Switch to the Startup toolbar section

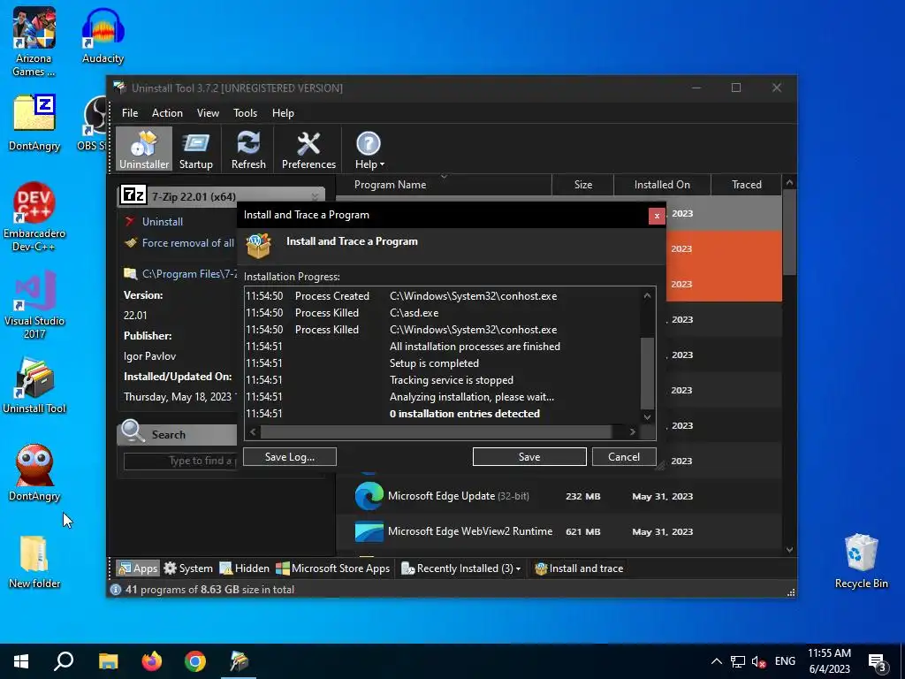pyautogui.click(x=195, y=149)
